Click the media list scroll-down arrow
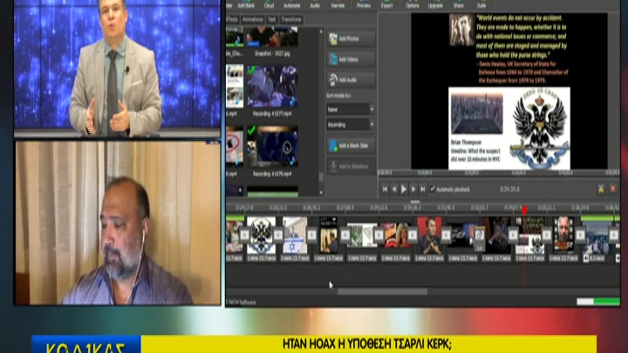628x353 pixels. (x=321, y=193)
